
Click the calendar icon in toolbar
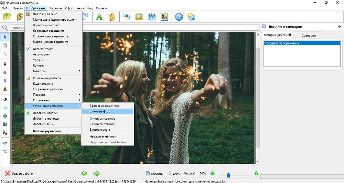coord(152,17)
